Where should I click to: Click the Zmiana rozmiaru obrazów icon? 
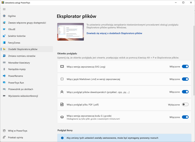click(4, 56)
